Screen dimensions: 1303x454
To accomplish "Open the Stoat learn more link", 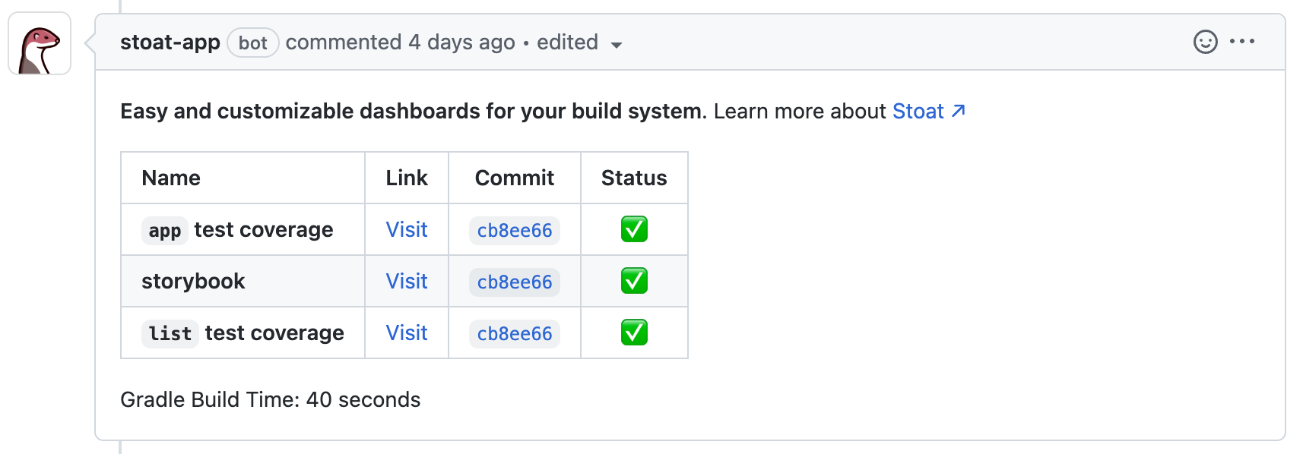I will (x=918, y=112).
